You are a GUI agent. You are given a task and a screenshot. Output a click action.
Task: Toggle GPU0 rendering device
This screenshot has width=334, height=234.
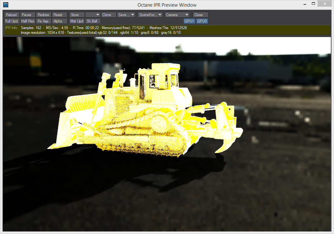tap(202, 21)
